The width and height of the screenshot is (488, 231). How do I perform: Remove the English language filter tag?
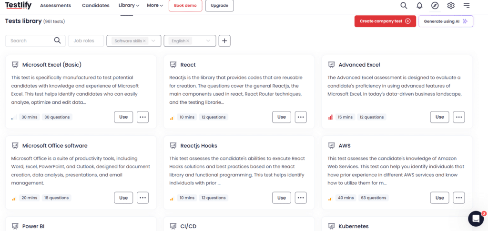point(188,41)
